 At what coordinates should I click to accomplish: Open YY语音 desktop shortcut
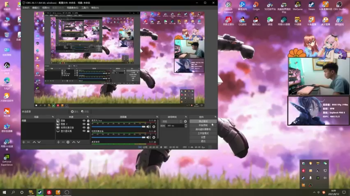tap(297, 21)
